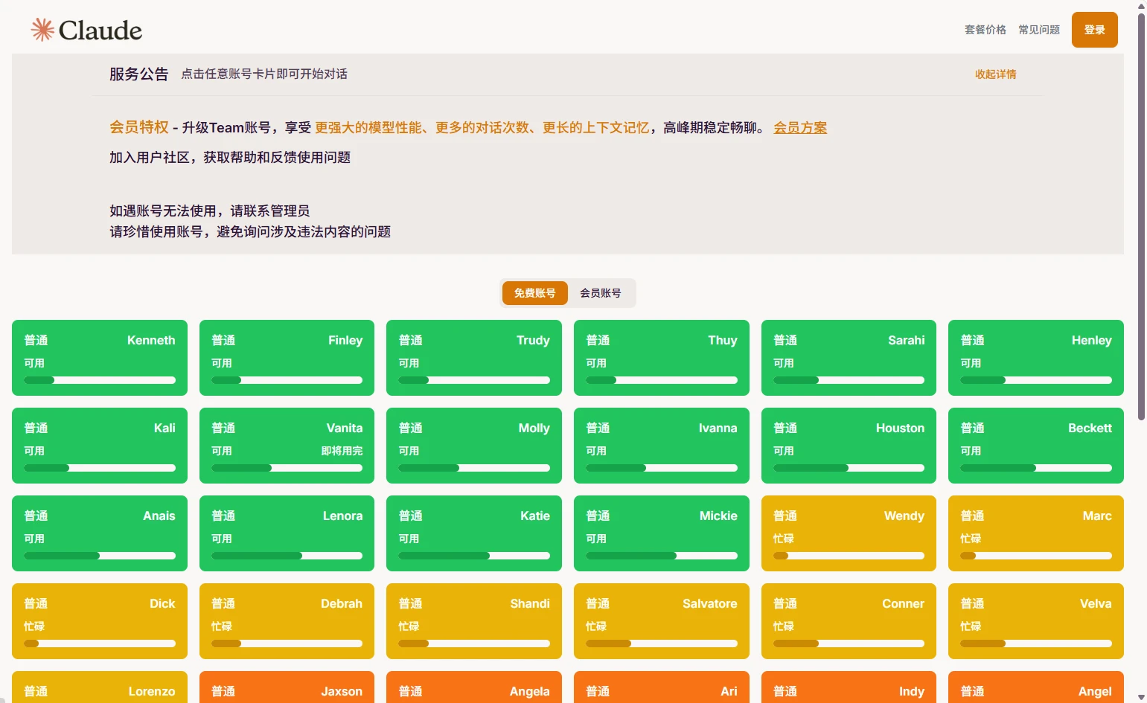Pick the Trudy available account card
This screenshot has height=703, width=1147.
pyautogui.click(x=473, y=357)
